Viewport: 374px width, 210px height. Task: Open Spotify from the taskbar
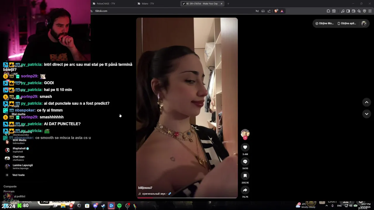click(x=119, y=206)
